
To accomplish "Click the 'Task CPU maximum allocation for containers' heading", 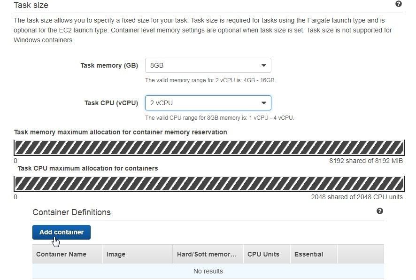I will point(88,168).
